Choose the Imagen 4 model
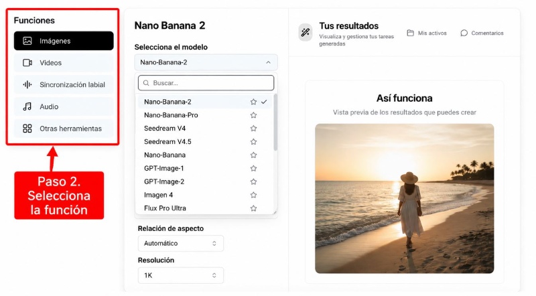 [205, 195]
